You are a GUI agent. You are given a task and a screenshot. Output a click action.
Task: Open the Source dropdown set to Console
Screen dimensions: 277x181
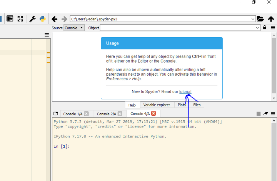tap(74, 28)
